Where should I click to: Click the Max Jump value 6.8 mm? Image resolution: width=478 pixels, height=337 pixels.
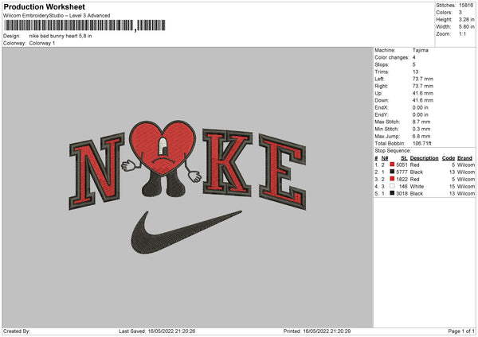click(x=421, y=136)
